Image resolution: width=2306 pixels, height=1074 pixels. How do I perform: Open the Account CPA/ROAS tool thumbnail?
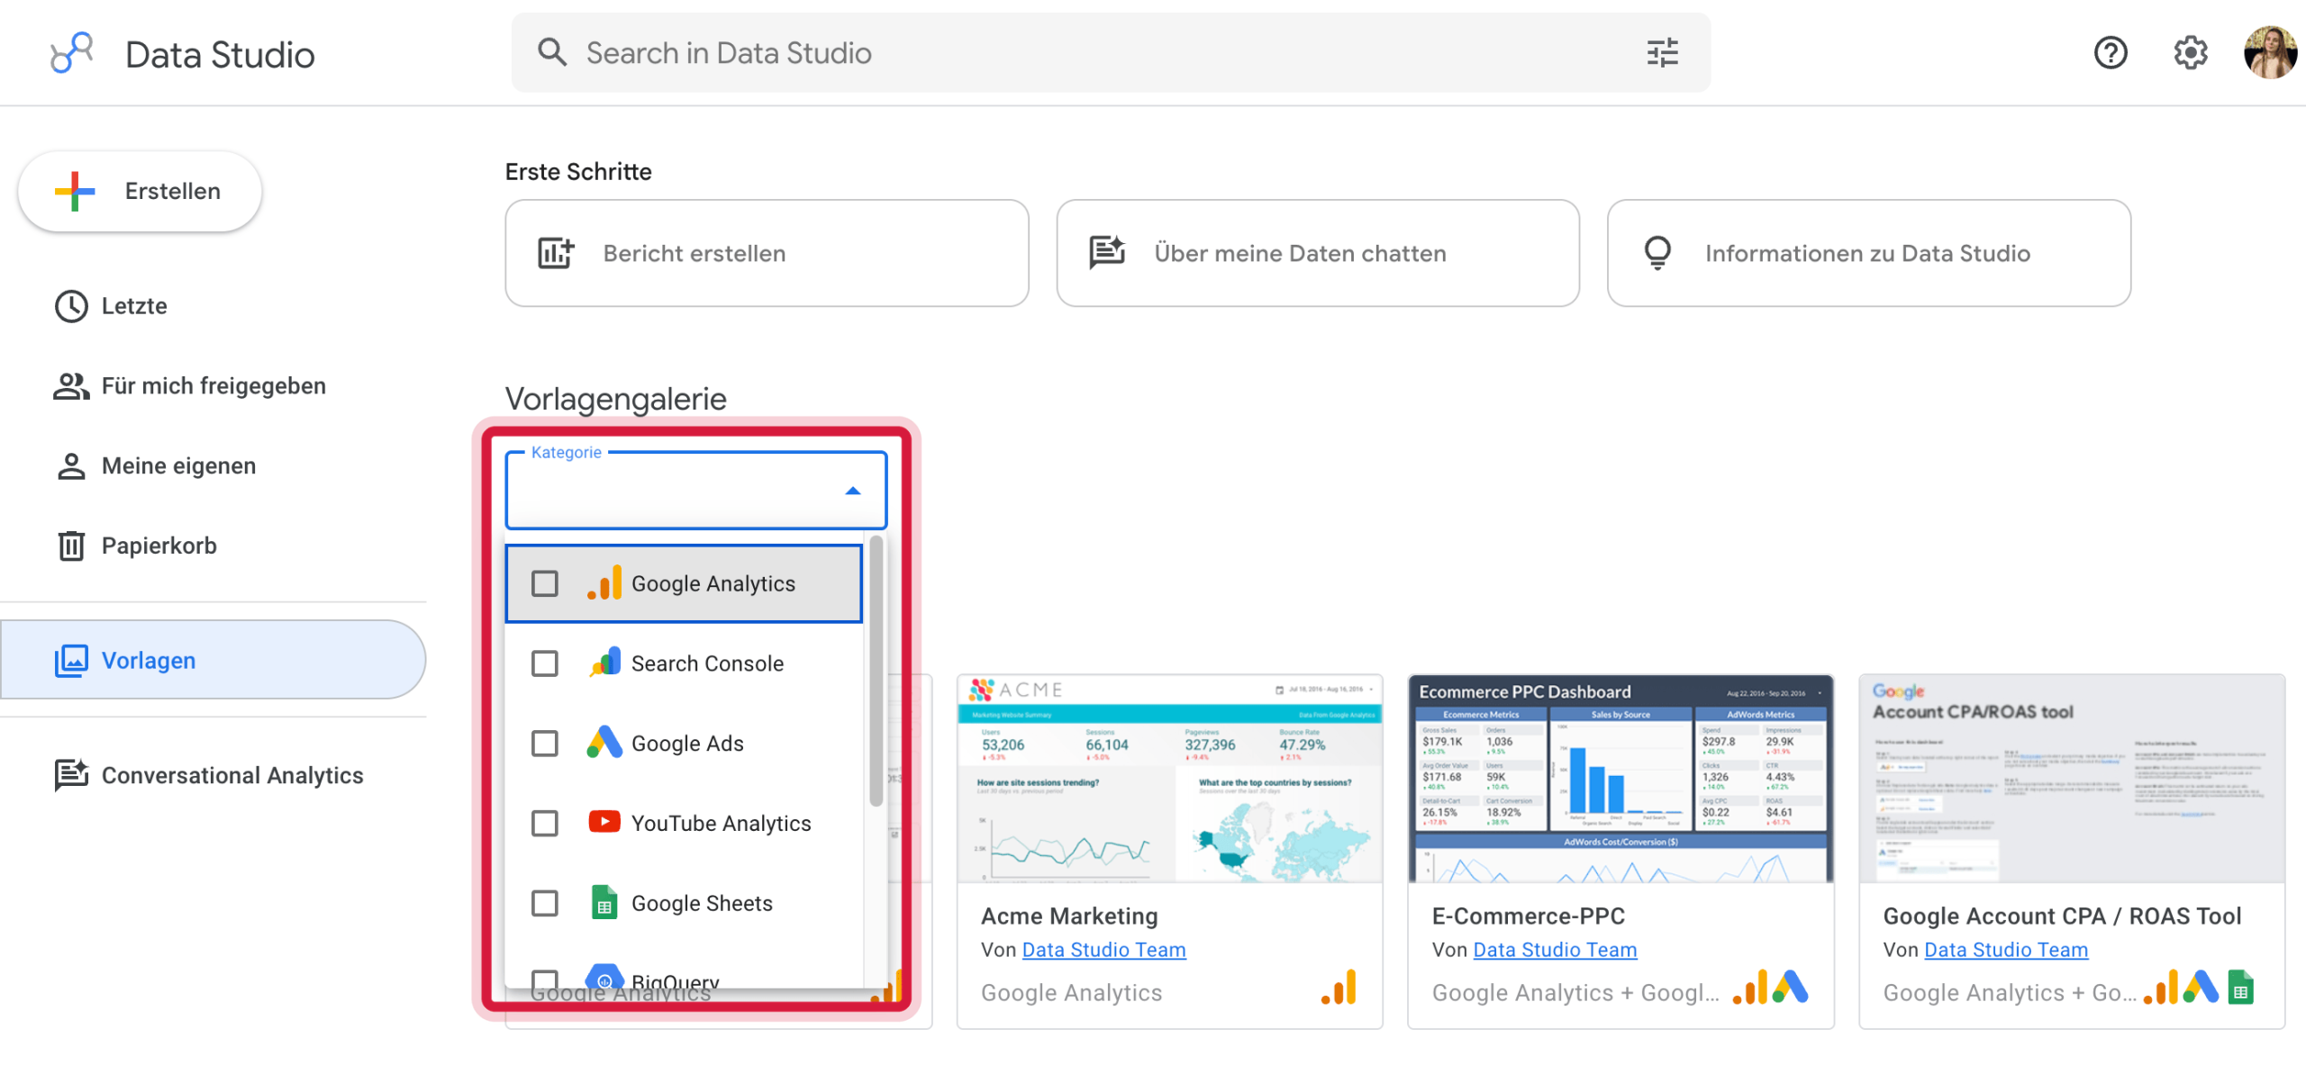(x=2072, y=779)
